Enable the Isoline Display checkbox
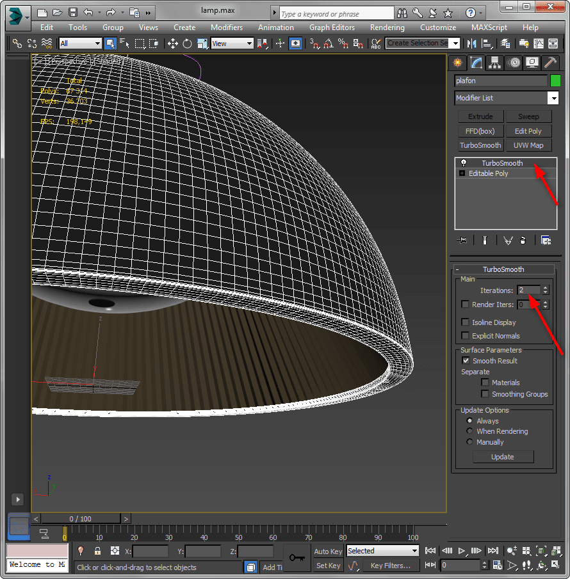The image size is (570, 579). (465, 322)
